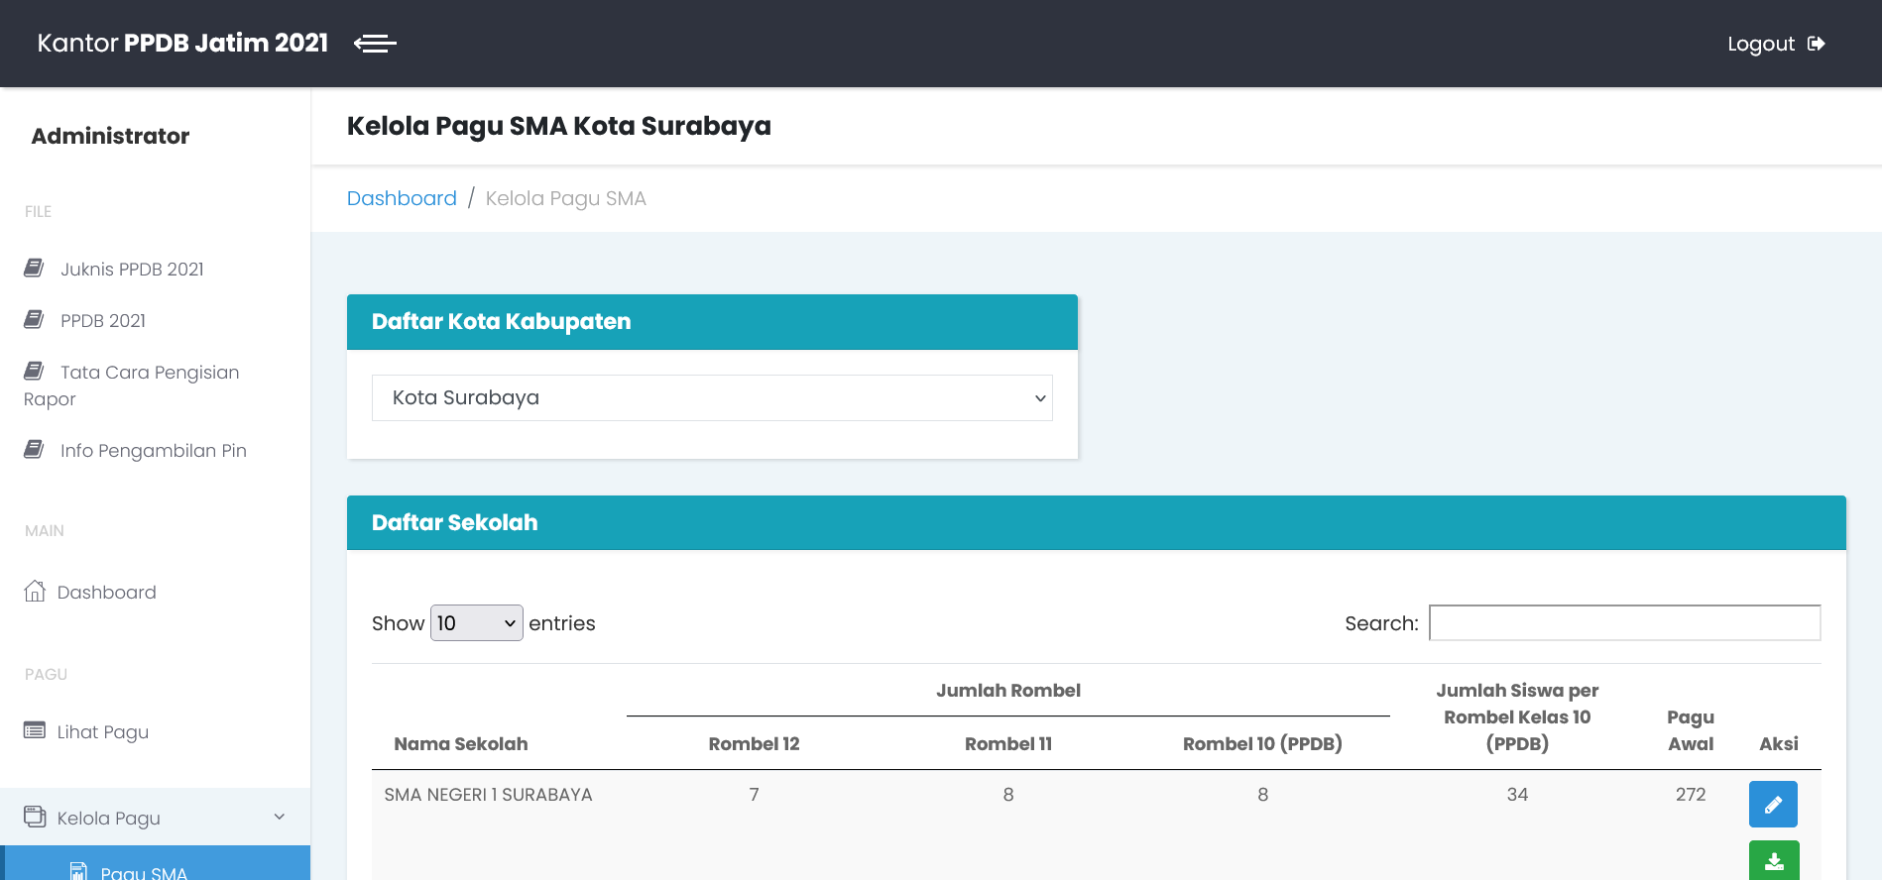This screenshot has width=1882, height=880.
Task: Click the home icon beside Dashboard
Action: 35,592
